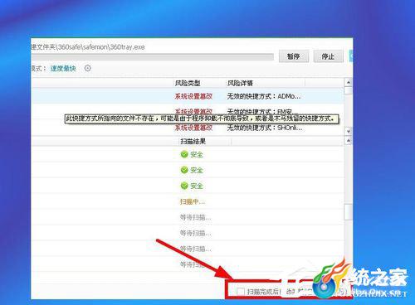
Task: Click the scan progress bar
Action: click(152, 57)
